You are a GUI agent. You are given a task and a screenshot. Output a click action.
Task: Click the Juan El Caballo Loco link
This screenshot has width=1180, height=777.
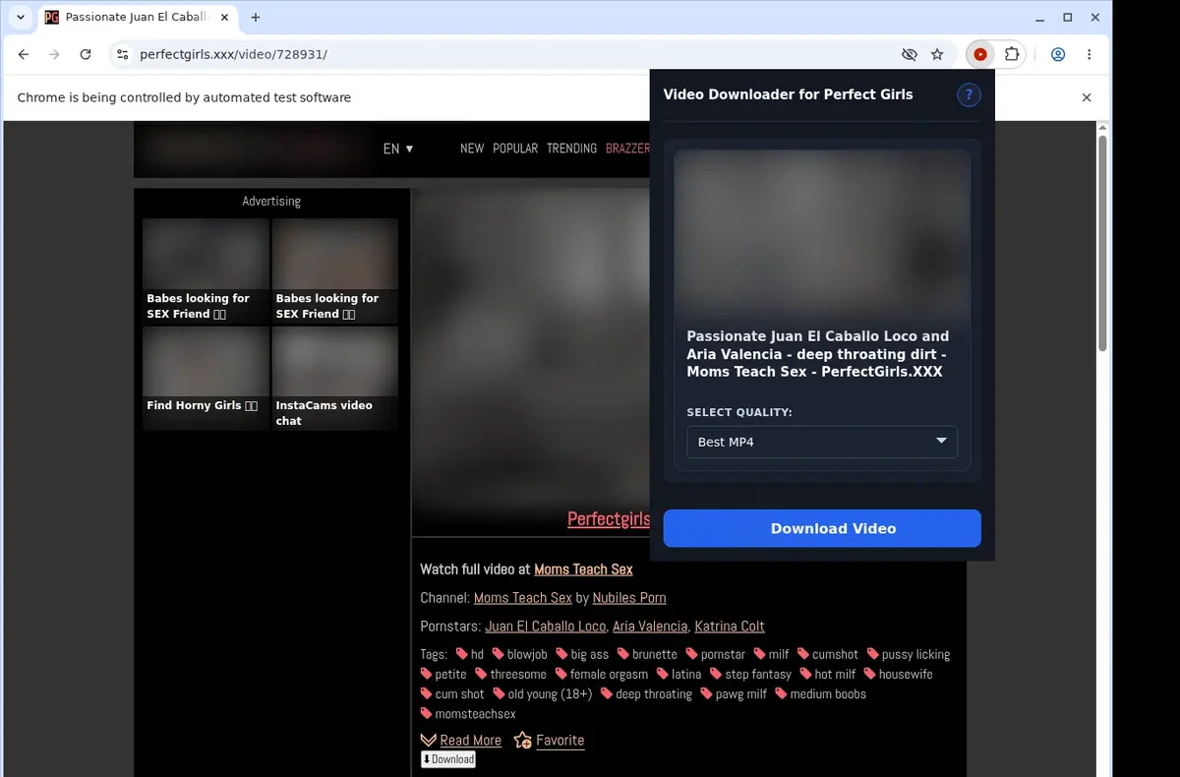tap(545, 627)
